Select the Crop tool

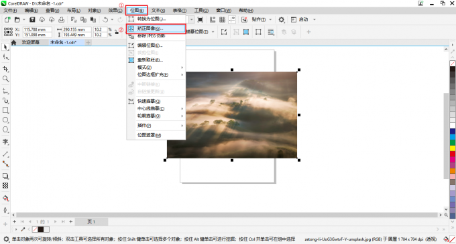pyautogui.click(x=5, y=69)
